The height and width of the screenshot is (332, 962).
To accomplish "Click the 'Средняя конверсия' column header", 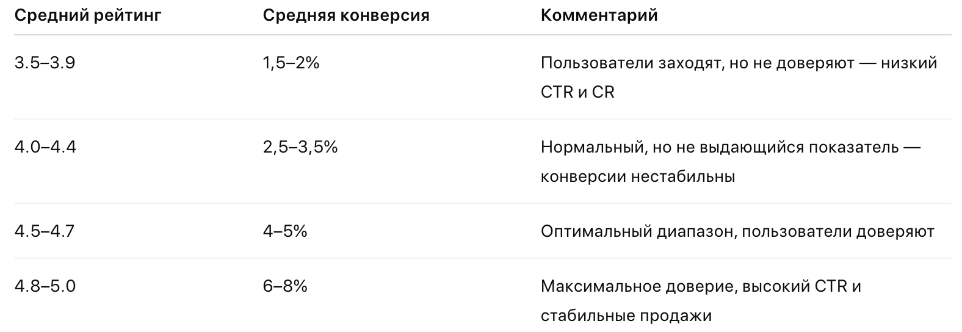I will pyautogui.click(x=346, y=15).
